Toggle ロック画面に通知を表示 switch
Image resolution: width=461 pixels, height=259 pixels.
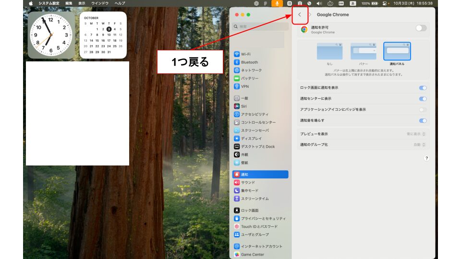click(423, 88)
